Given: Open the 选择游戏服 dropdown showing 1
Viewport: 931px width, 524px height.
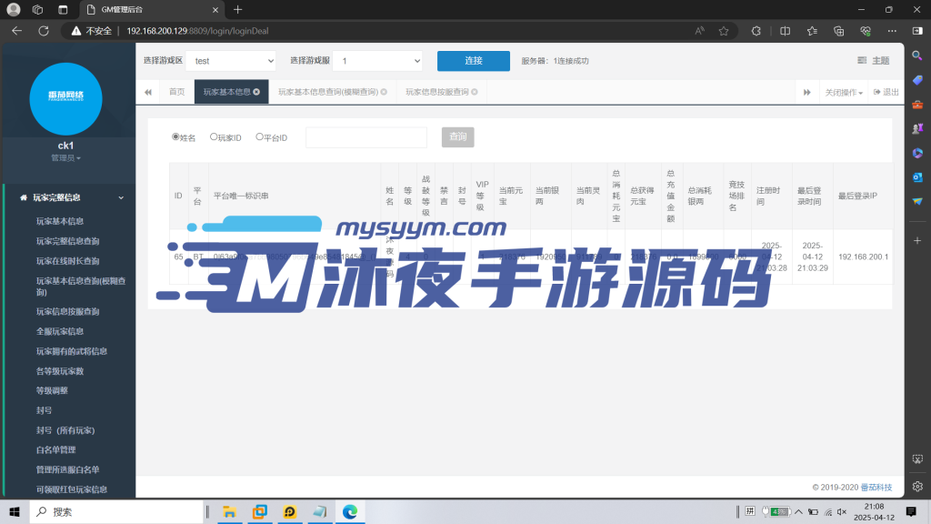Looking at the screenshot, I should click(378, 60).
